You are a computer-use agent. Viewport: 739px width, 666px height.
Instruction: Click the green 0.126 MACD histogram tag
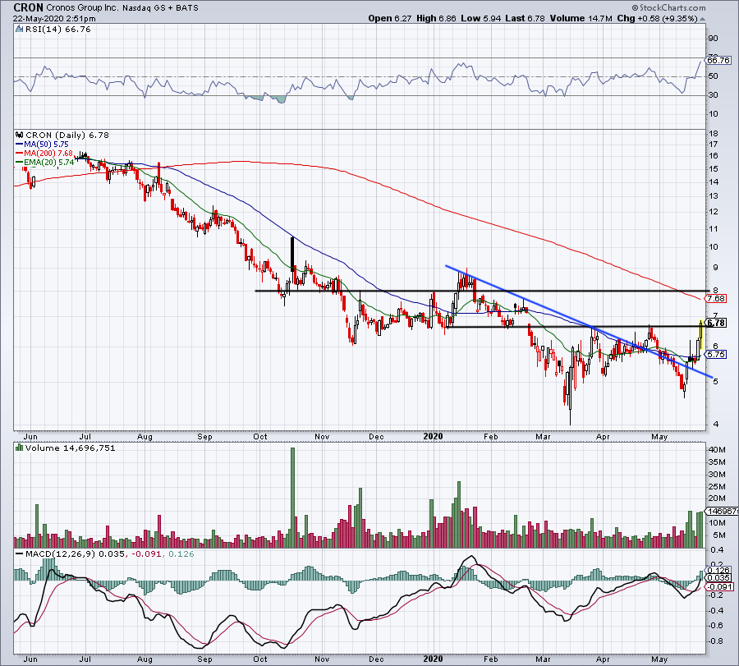[717, 570]
